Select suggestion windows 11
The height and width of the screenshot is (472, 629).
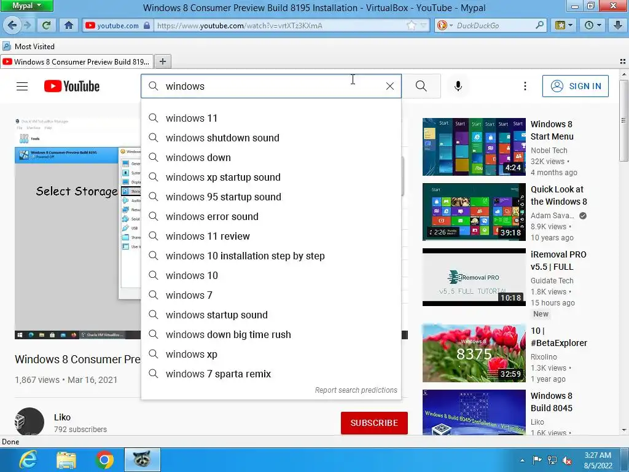[x=271, y=118]
